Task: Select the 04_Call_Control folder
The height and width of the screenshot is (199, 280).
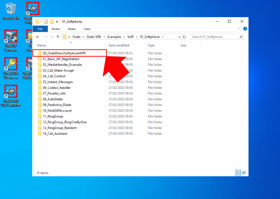Action: (54, 76)
